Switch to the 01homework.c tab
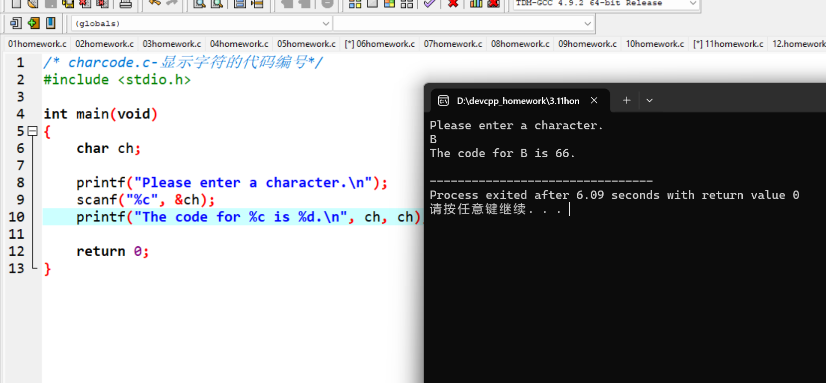This screenshot has width=826, height=383. pos(37,44)
